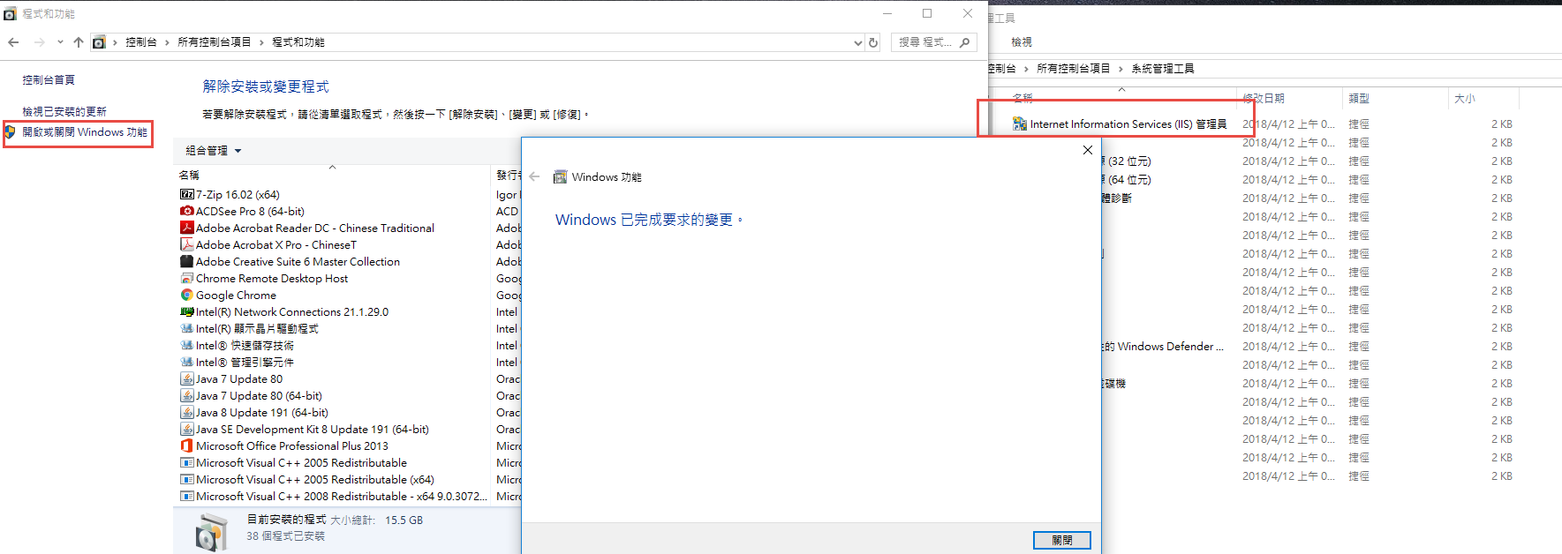Select Java 8 Update 191 (64-bit) icon

[x=186, y=412]
